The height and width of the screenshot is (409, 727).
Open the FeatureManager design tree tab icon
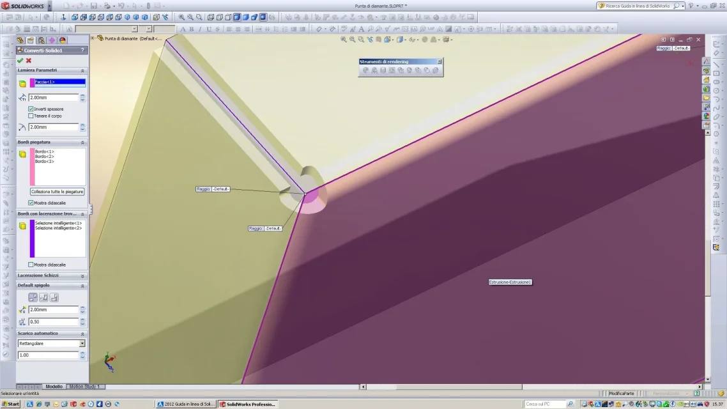click(x=21, y=40)
